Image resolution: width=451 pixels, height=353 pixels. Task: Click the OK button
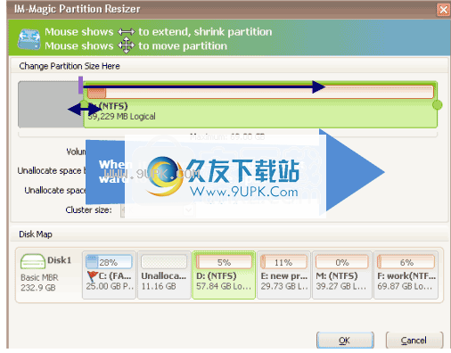point(345,341)
